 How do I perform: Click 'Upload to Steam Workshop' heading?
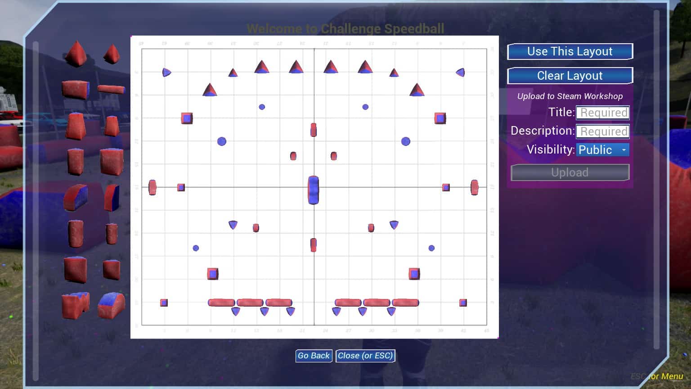point(570,96)
